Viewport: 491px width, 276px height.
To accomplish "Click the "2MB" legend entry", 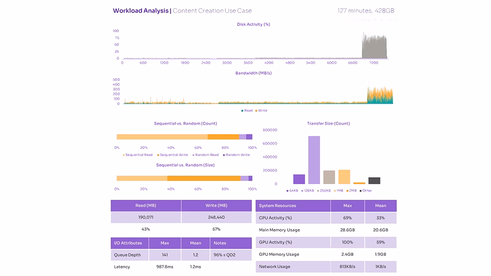I will pyautogui.click(x=351, y=191).
